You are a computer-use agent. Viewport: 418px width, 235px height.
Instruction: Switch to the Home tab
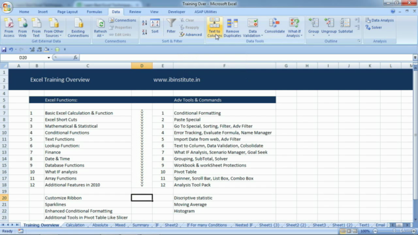point(24,12)
